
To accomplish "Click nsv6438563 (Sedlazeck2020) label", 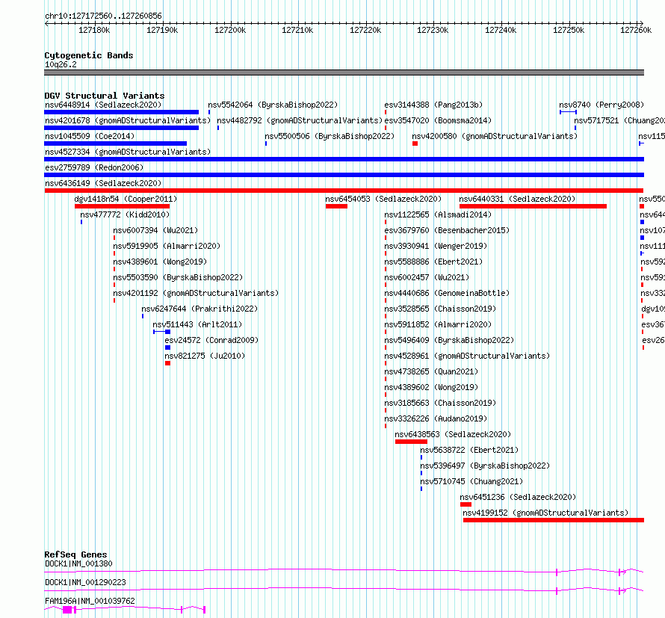I will point(453,434).
